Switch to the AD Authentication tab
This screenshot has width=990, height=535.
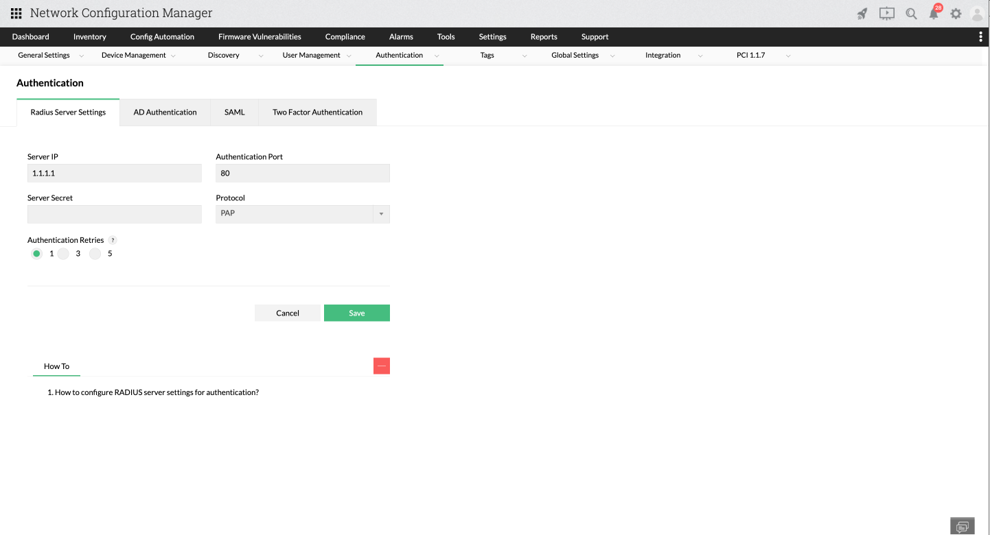point(165,112)
